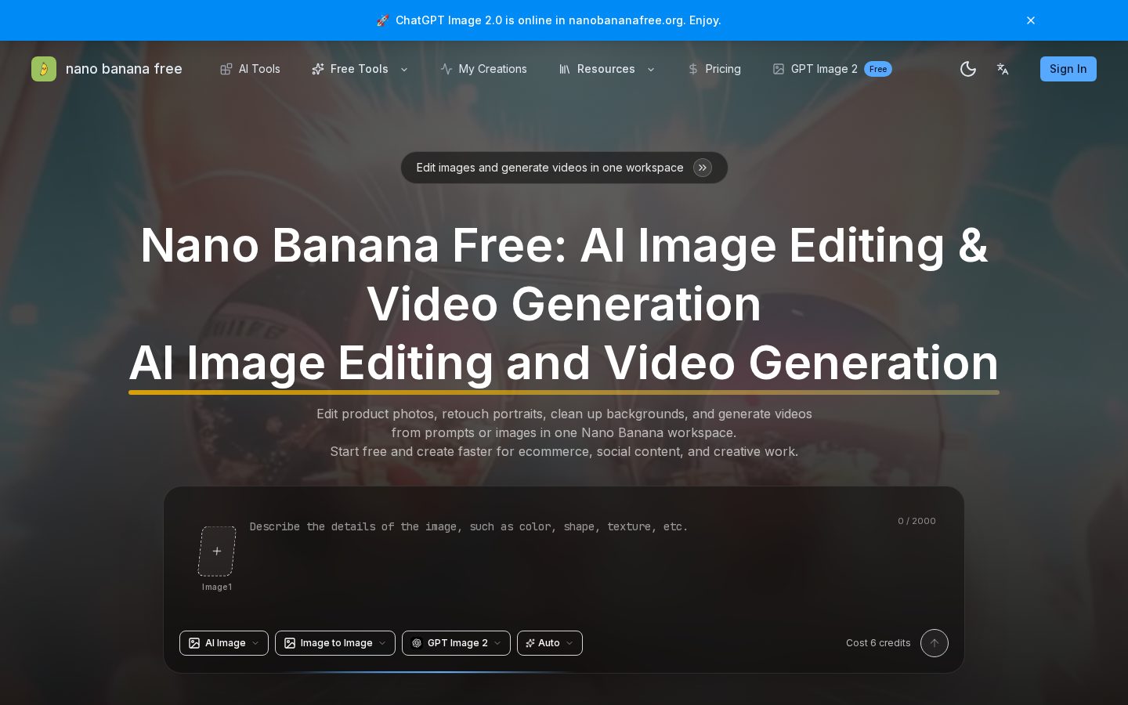
Task: Click the 'Edit images and generate videos' pill
Action: pyautogui.click(x=564, y=168)
